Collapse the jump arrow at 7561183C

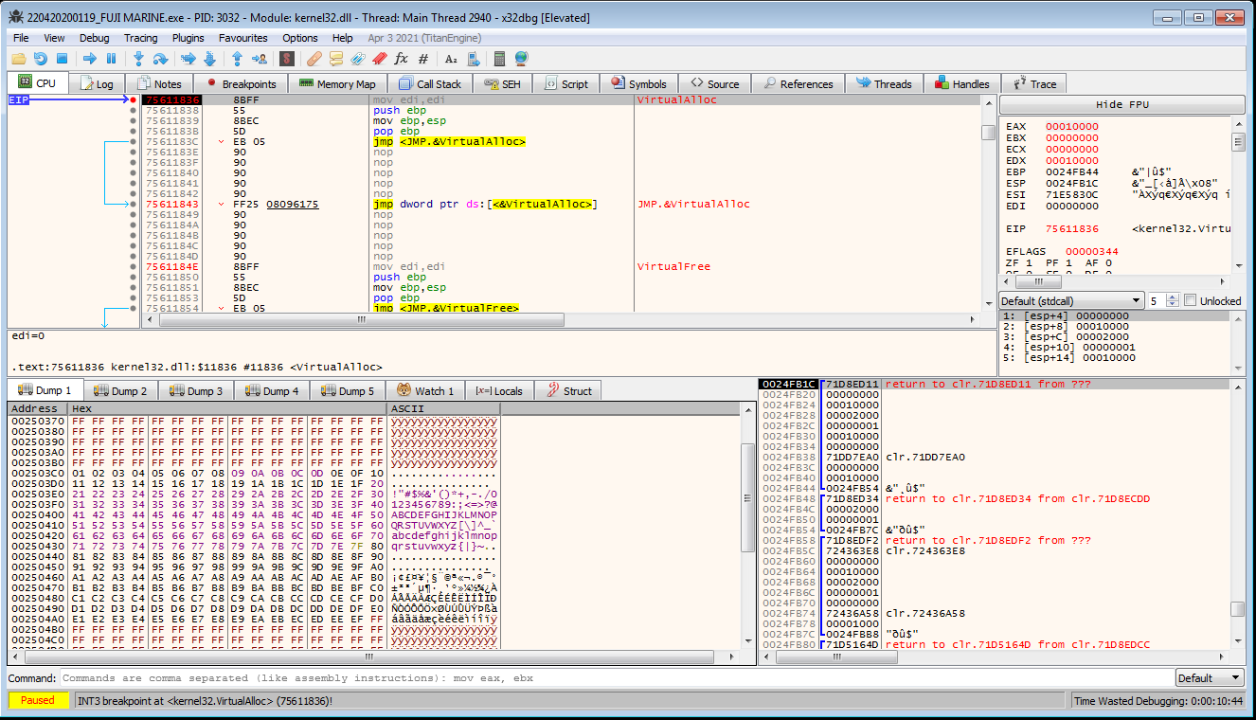tap(221, 141)
